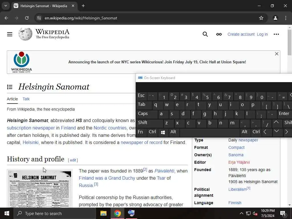This screenshot has width=292, height=219.
Task: Click the Wikimedia New York City logo
Action: pos(21,62)
